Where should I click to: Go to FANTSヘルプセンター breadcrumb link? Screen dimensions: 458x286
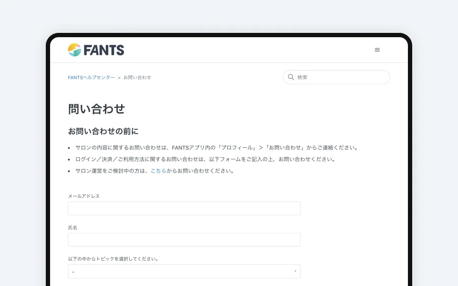92,78
